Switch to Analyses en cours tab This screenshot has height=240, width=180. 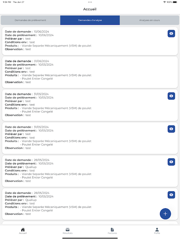click(x=149, y=20)
